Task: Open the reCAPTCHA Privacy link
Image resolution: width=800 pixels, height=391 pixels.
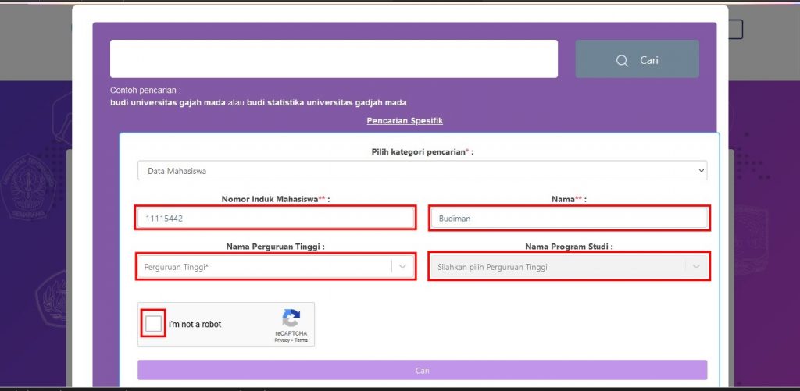Action: (x=282, y=340)
